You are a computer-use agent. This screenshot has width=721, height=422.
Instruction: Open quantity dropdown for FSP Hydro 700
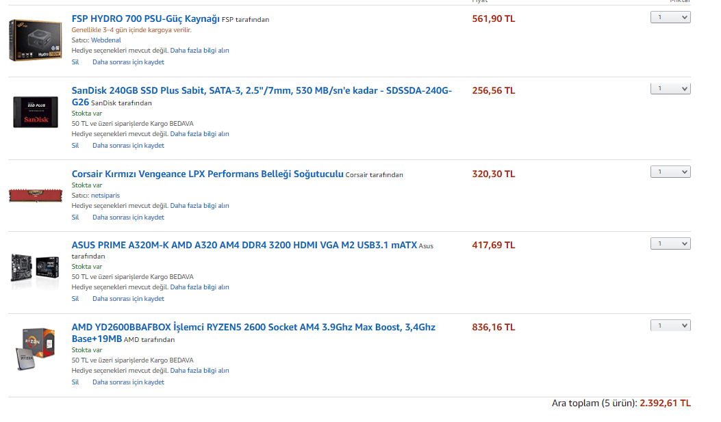(670, 17)
